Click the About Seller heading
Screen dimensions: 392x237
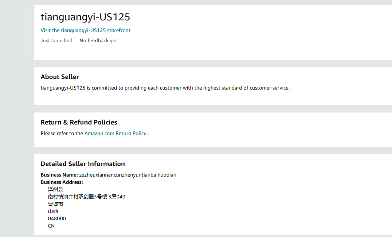coord(60,77)
